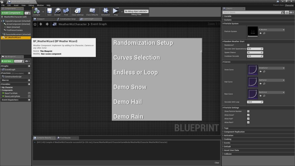
Task: Toggle Show Particle Number checkbox
Action: 248,111
